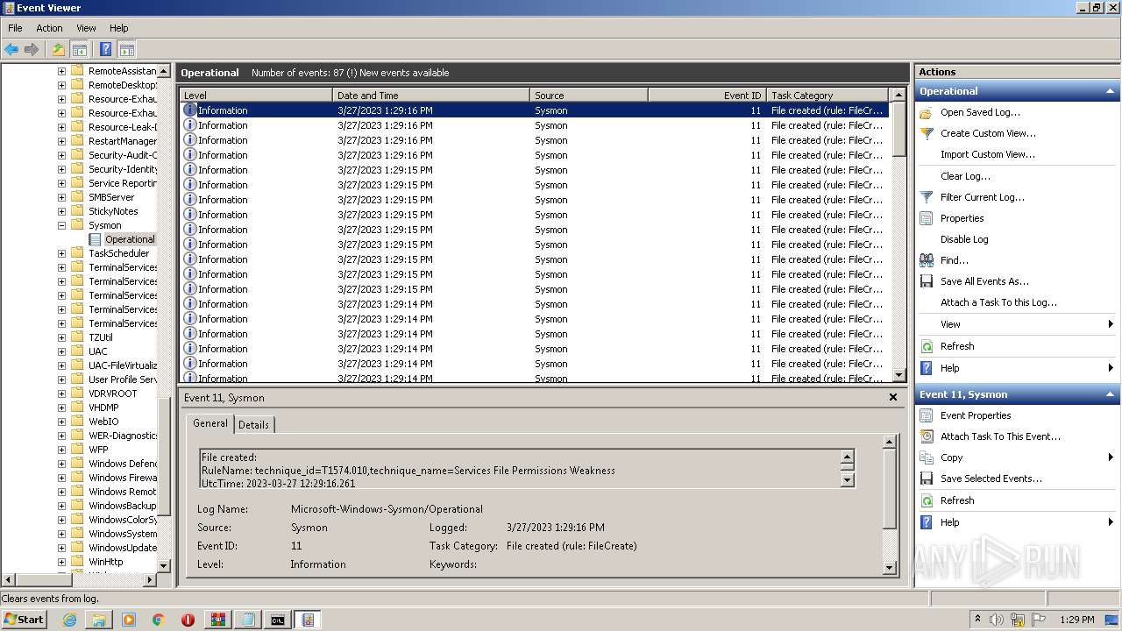Viewport: 1122px width, 631px height.
Task: Open the File menu
Action: coord(15,28)
